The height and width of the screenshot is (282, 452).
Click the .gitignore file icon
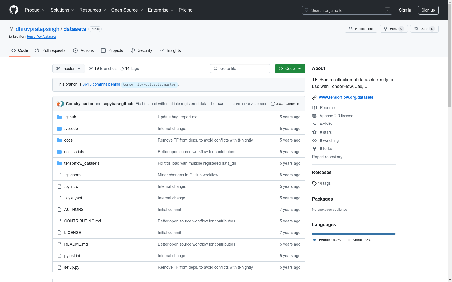59,175
